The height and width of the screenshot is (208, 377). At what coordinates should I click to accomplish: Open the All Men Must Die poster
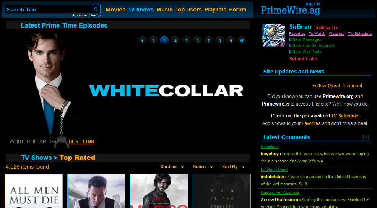[x=34, y=191]
